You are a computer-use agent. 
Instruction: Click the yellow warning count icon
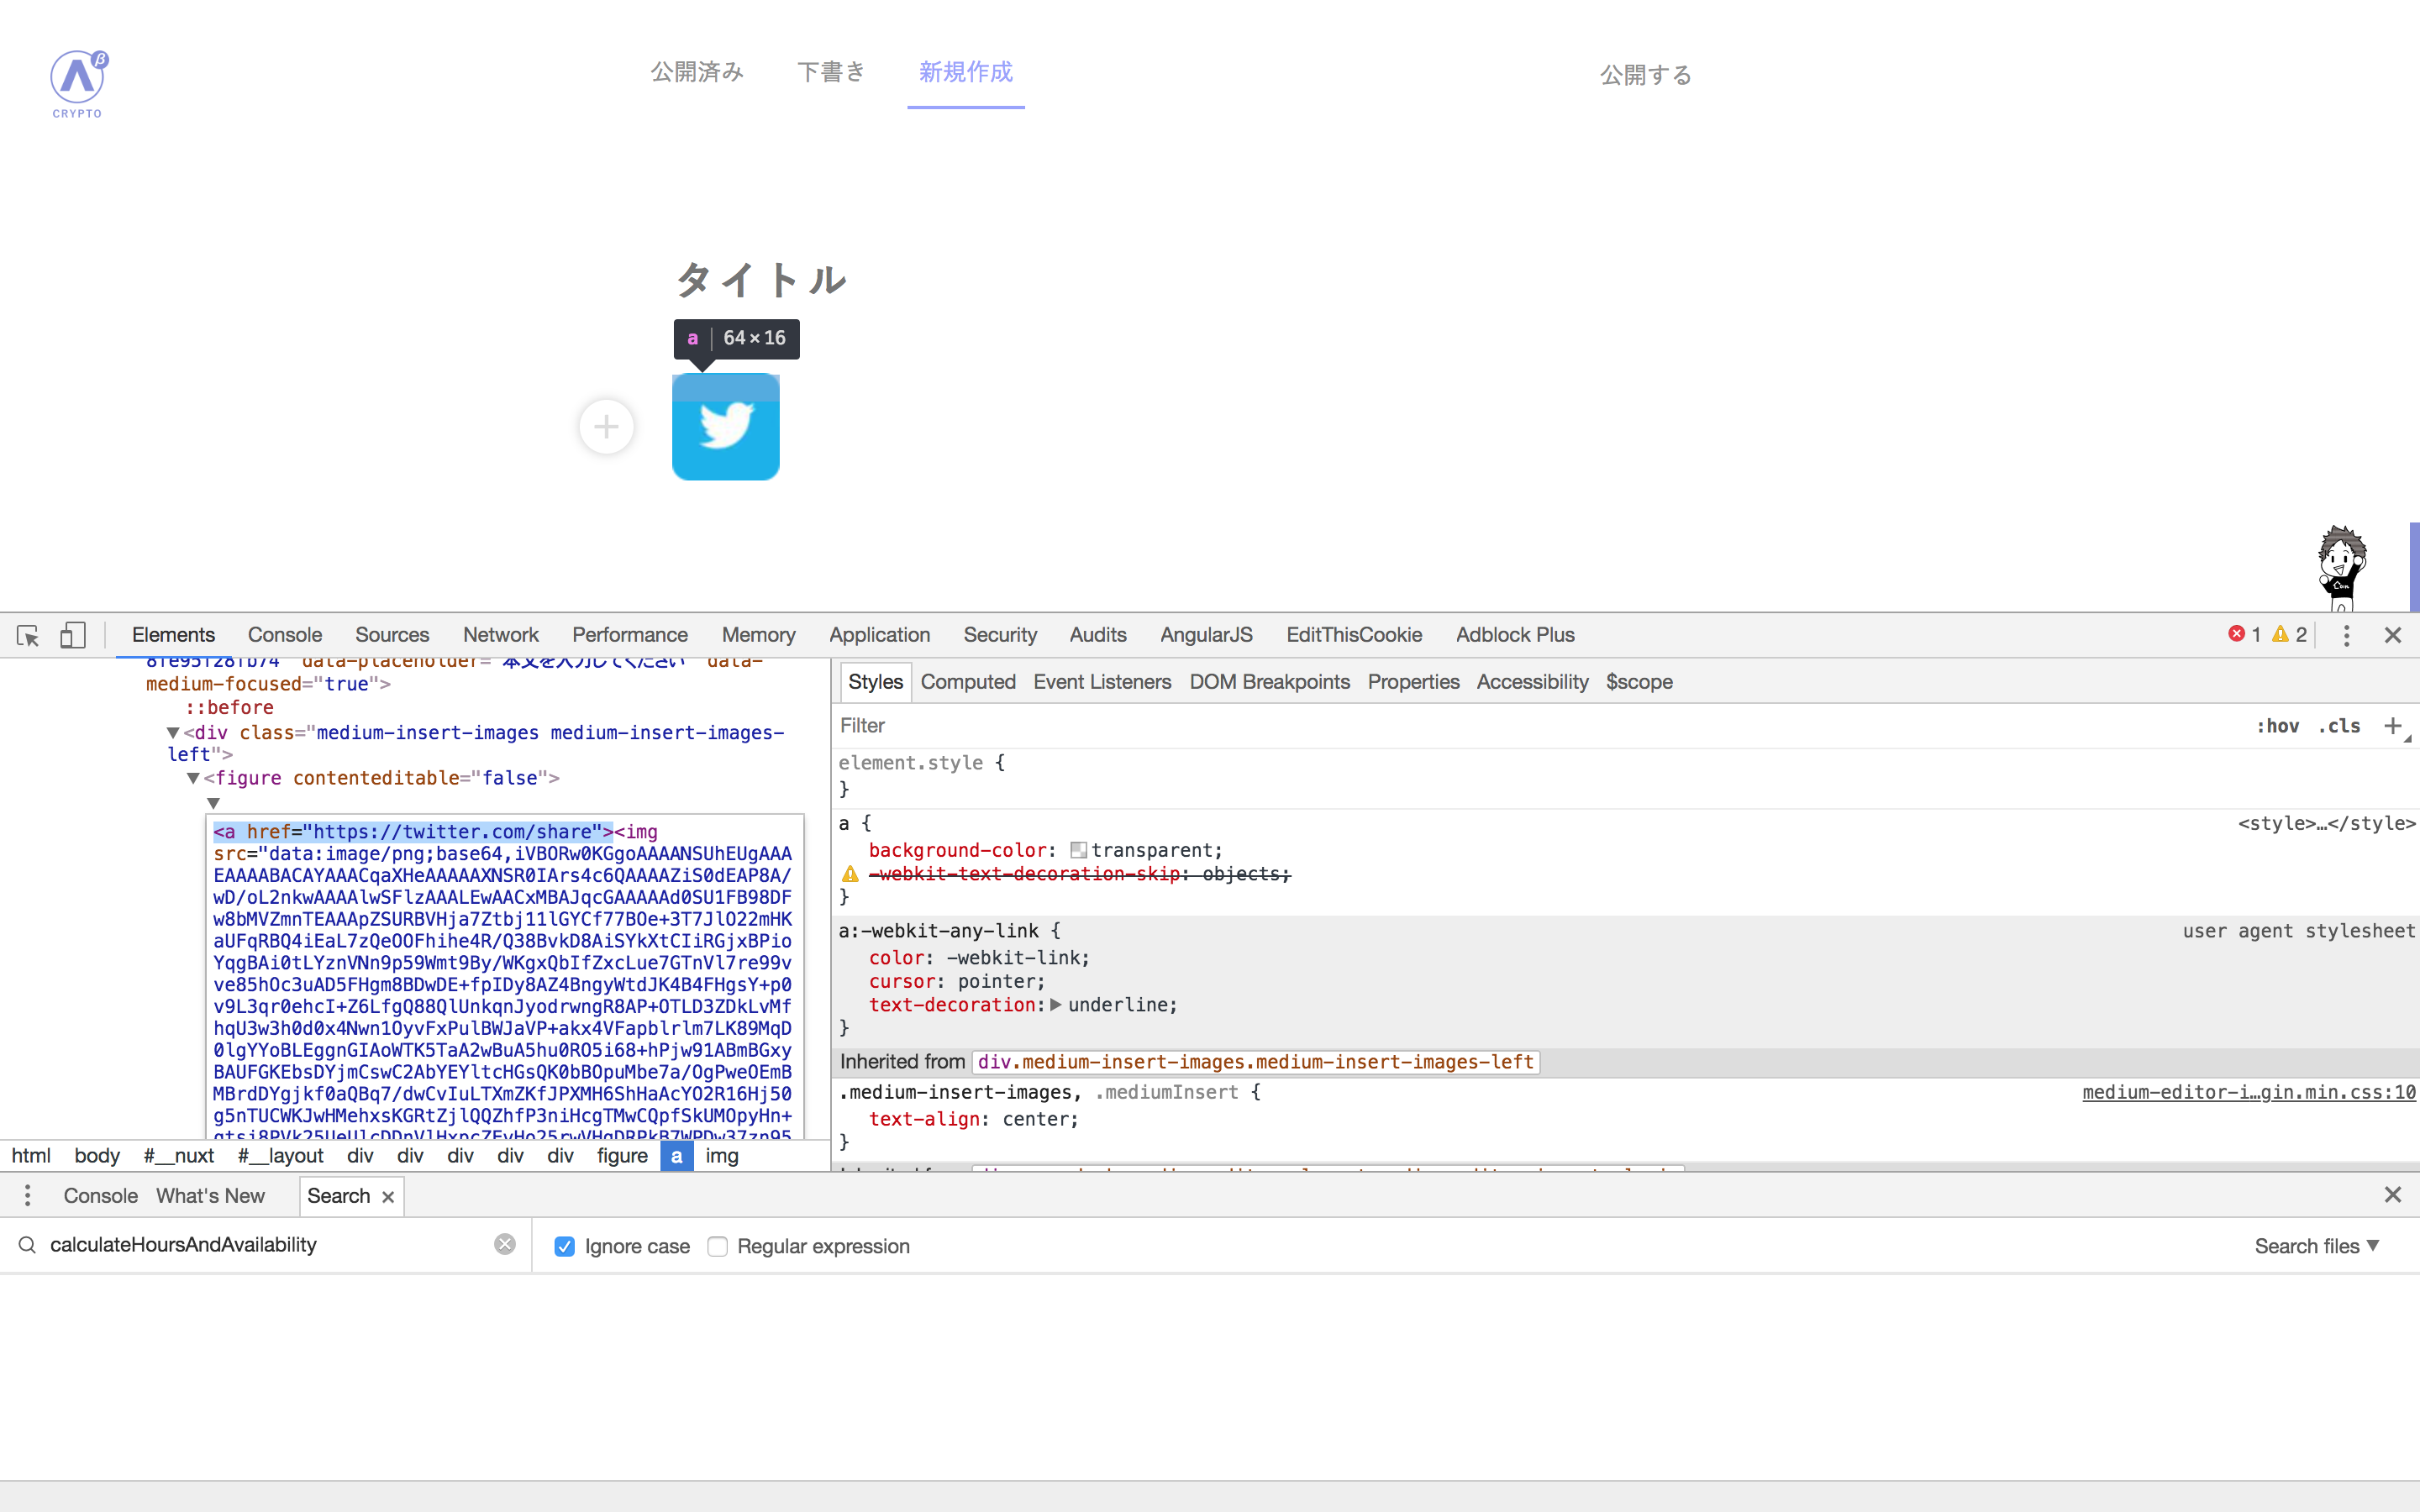pos(2280,634)
